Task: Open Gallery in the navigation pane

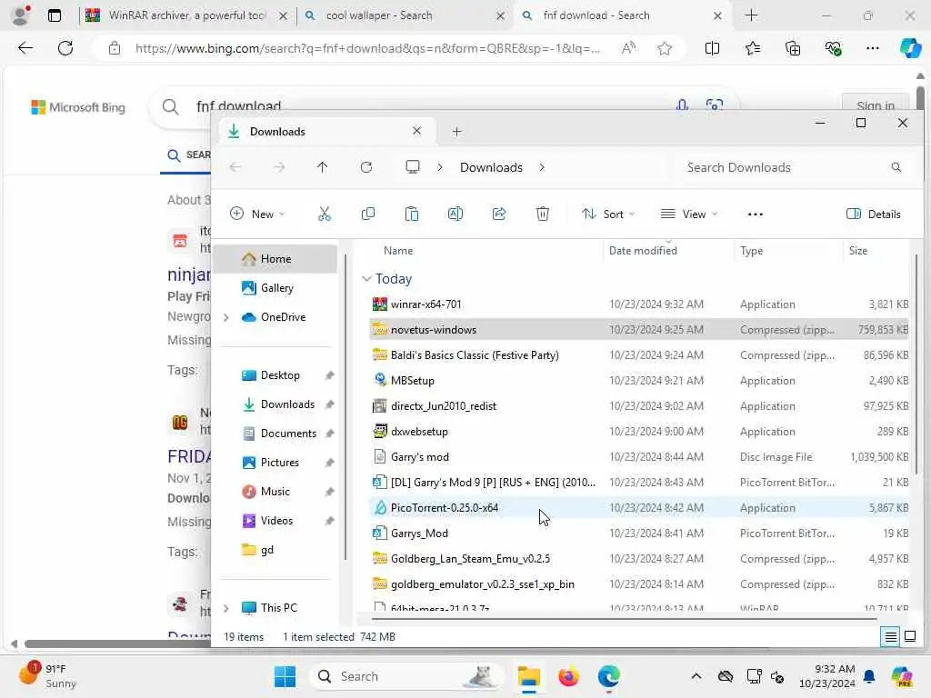Action: [x=275, y=288]
